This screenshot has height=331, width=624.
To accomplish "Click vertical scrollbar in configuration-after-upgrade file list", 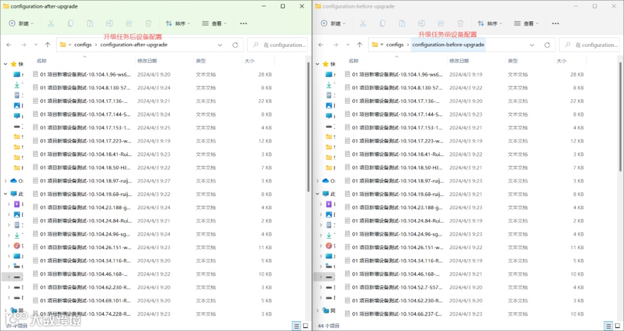I will pos(309,127).
